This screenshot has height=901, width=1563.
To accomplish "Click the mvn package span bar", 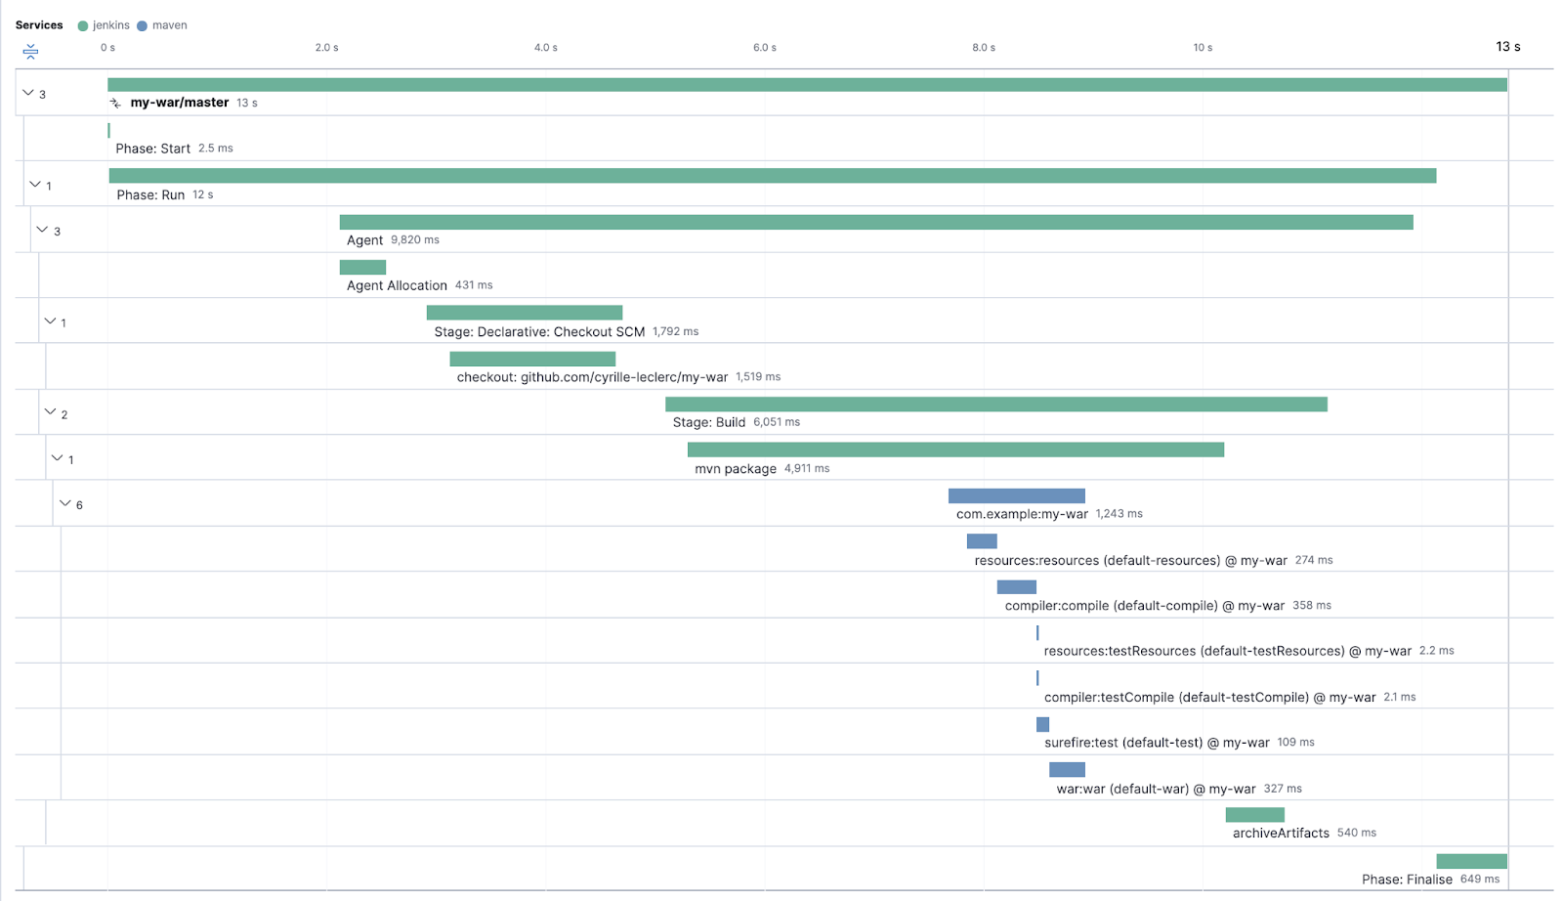I will [x=954, y=450].
